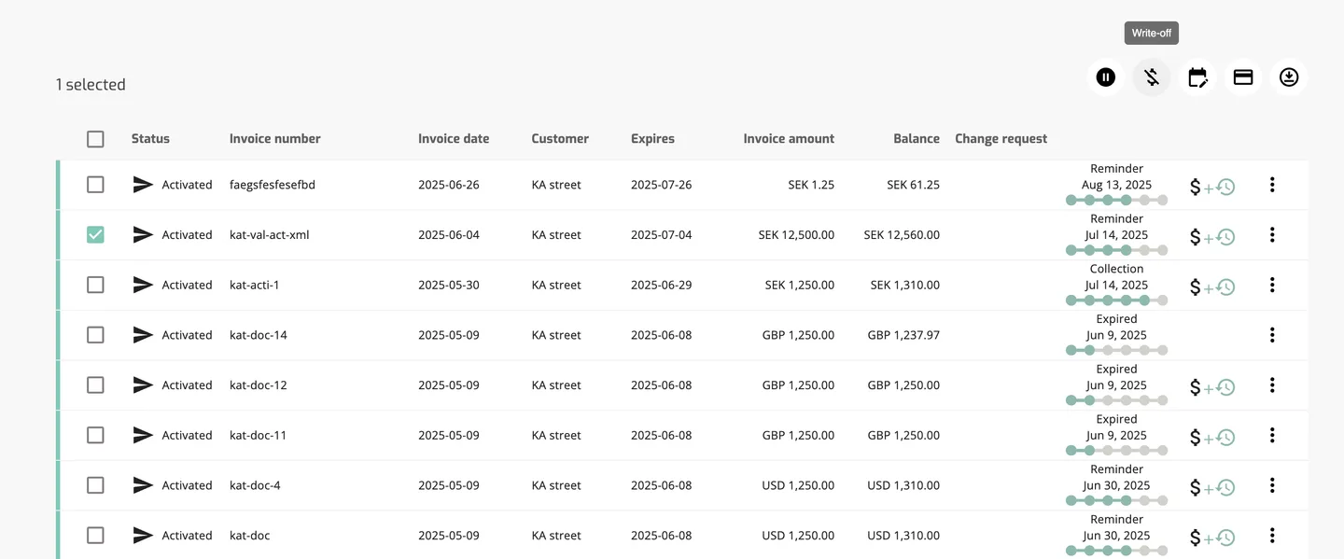Toggle the select-all header checkbox

click(95, 139)
